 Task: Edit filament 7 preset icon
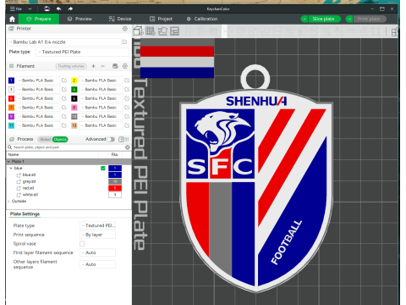64,108
